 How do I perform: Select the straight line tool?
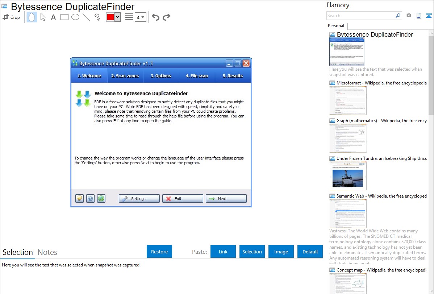[x=86, y=17]
